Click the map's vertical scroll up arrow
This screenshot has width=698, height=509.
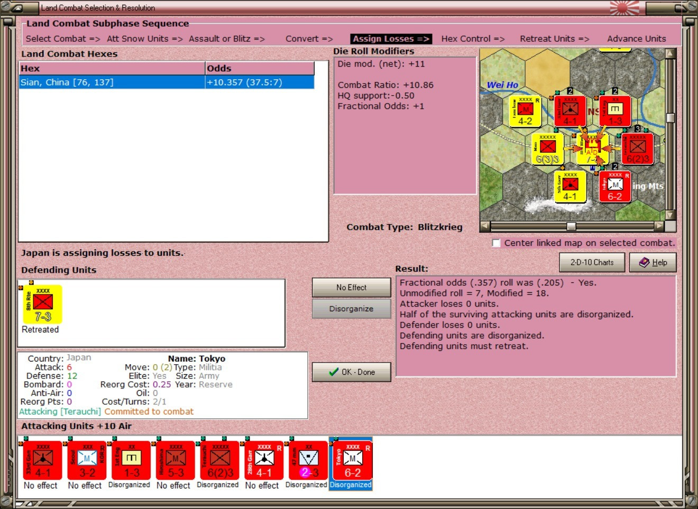671,53
